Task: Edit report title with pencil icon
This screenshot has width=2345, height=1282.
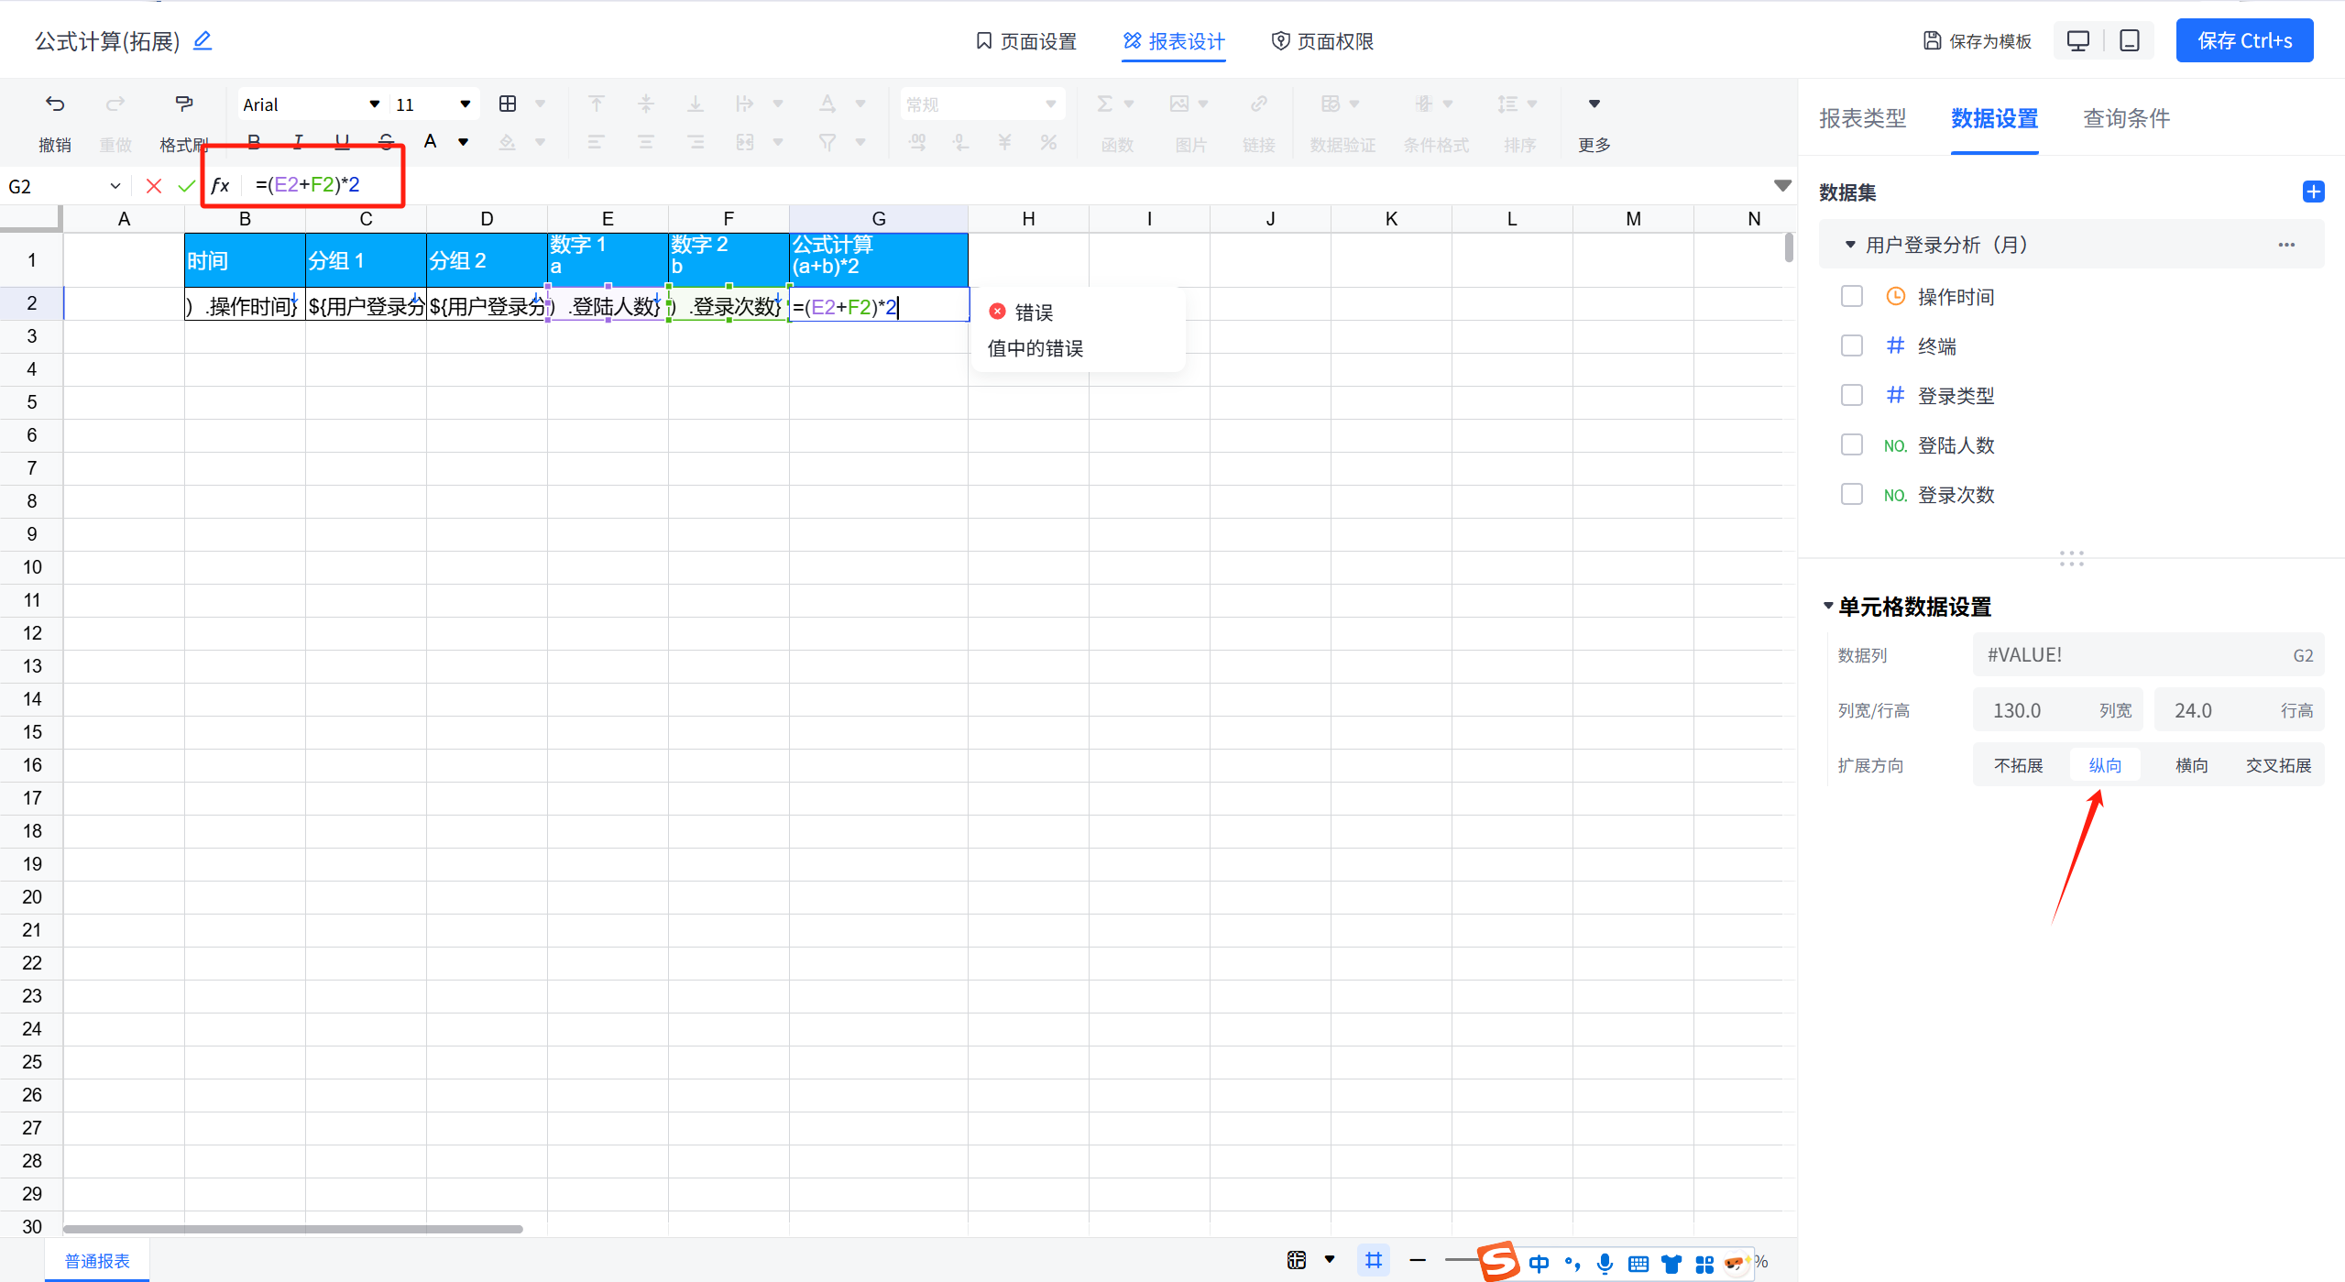Action: [x=203, y=40]
